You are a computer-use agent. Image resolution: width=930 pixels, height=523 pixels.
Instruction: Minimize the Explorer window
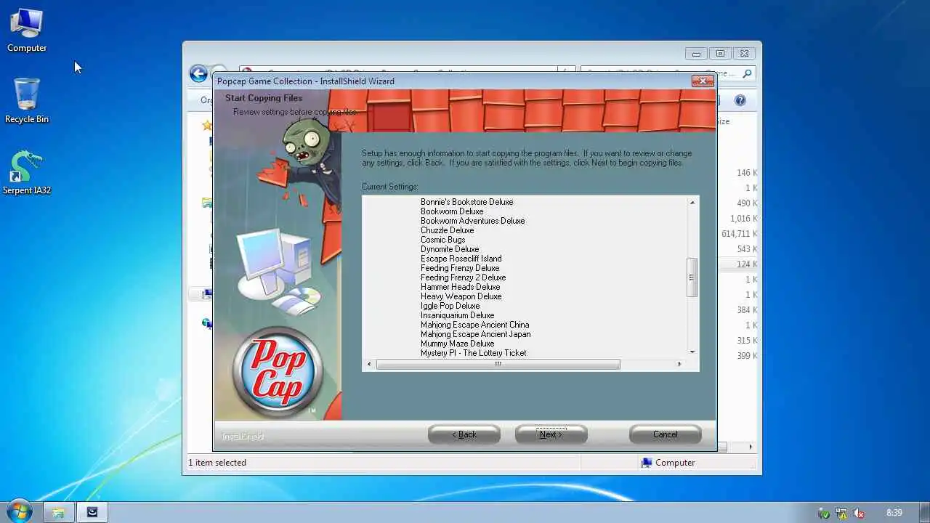(x=696, y=54)
